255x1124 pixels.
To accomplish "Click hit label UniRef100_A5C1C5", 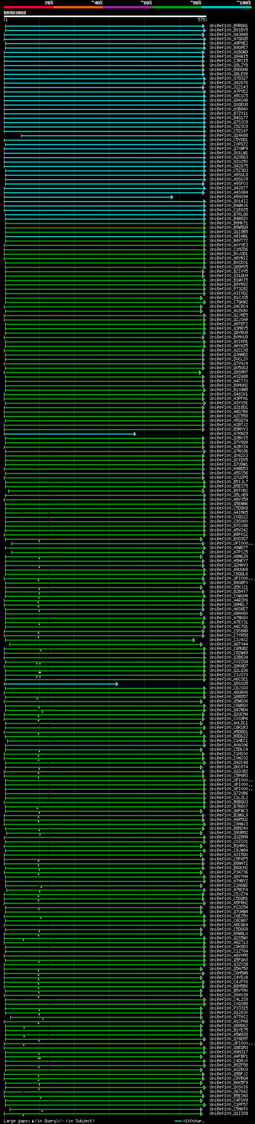I will (228, 96).
